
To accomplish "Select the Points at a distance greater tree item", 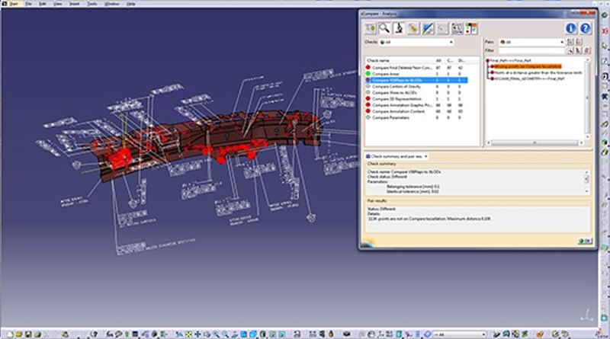I will (x=538, y=72).
